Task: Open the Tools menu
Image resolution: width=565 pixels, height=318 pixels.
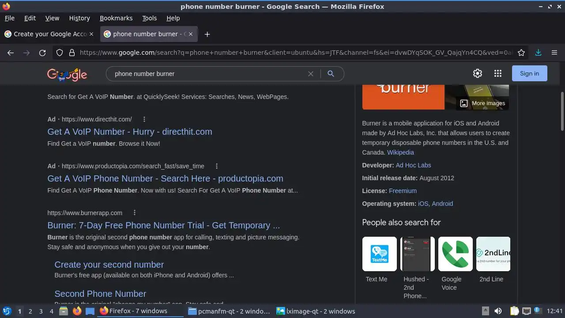Action: pyautogui.click(x=149, y=18)
